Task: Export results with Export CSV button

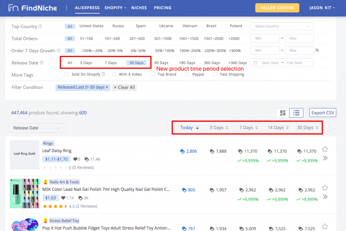Action: (323, 113)
